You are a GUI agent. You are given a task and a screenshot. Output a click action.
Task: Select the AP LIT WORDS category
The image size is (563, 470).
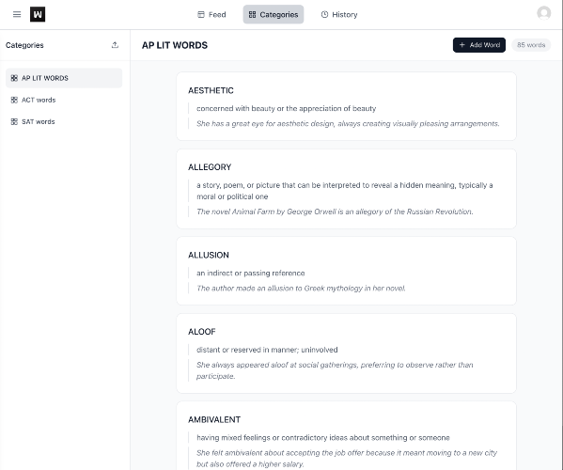[x=64, y=78]
